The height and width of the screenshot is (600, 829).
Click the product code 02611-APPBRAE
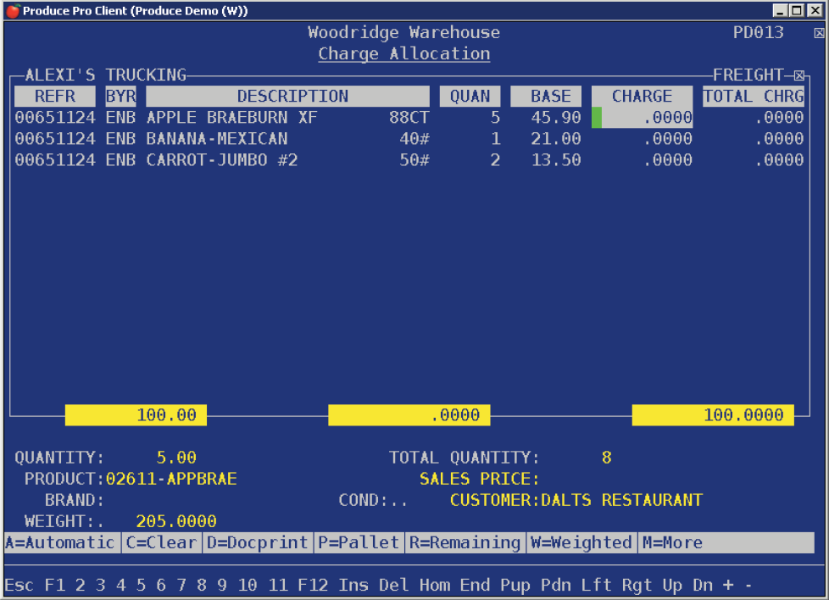(171, 479)
